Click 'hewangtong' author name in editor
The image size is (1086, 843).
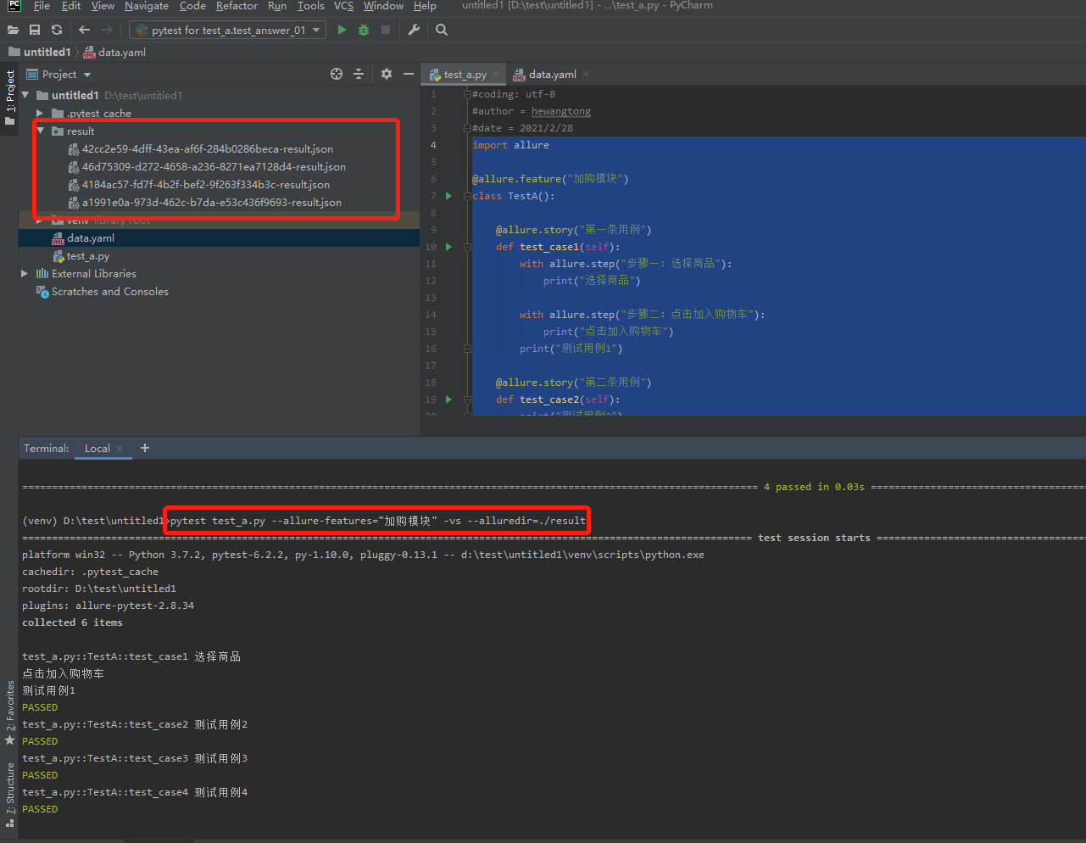click(561, 111)
